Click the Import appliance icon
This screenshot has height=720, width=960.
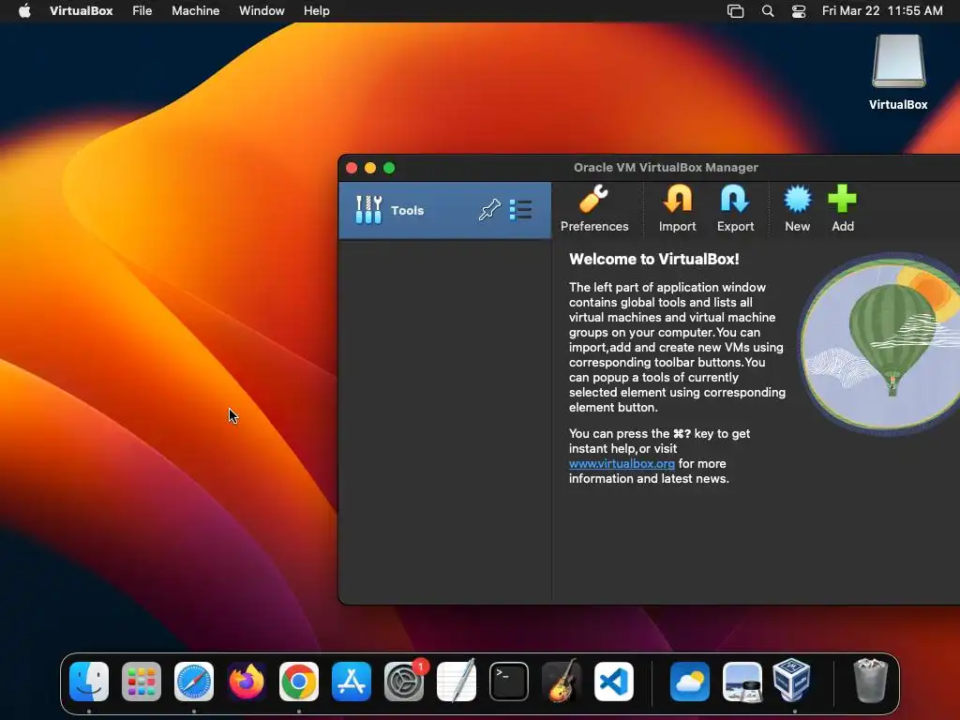pyautogui.click(x=677, y=209)
